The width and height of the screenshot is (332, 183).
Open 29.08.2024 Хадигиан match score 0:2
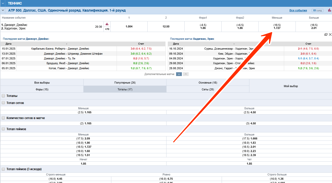(309, 63)
